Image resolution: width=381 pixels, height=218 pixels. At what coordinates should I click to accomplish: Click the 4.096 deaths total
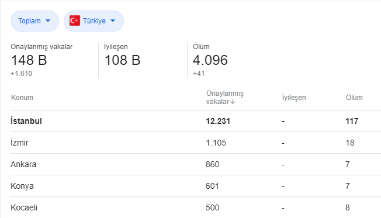click(210, 60)
